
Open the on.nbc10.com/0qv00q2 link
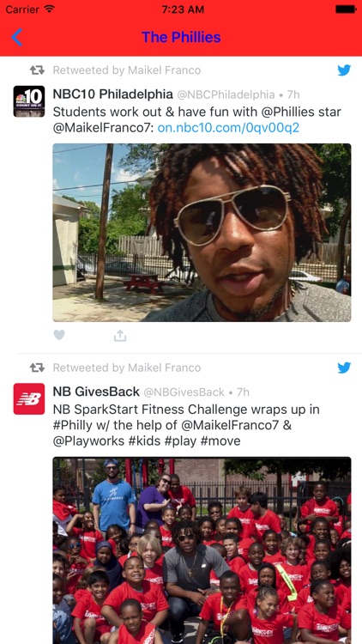point(228,128)
